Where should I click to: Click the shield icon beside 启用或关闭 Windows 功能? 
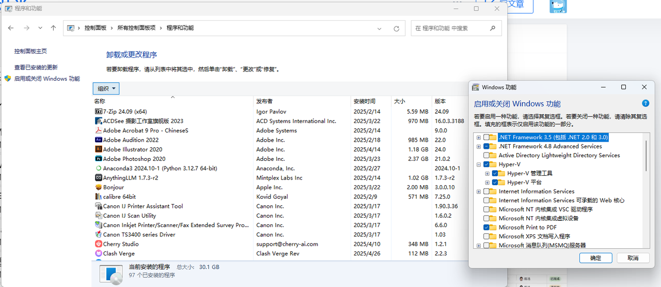(x=8, y=79)
